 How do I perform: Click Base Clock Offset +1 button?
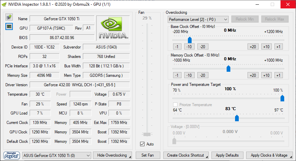click(278, 46)
